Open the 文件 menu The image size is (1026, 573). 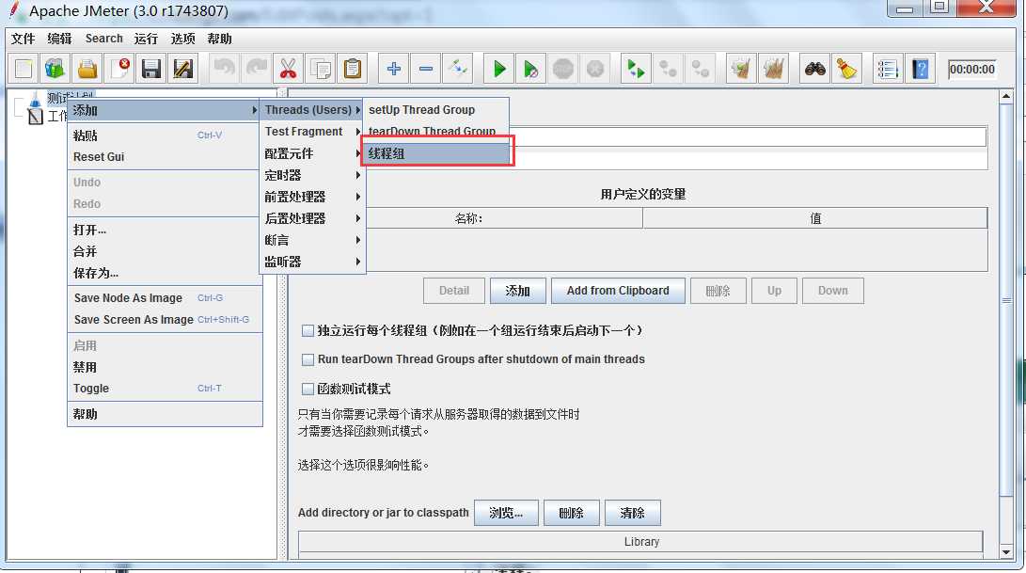[x=23, y=39]
